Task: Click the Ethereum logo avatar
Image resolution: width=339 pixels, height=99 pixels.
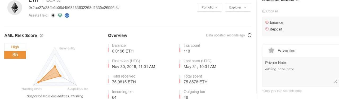Action: click(x=15, y=7)
